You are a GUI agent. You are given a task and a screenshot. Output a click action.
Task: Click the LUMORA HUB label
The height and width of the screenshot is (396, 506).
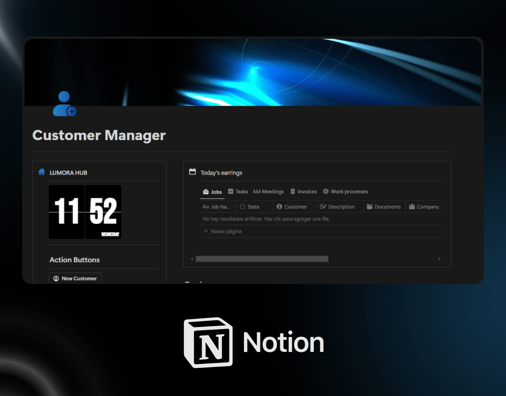[68, 173]
